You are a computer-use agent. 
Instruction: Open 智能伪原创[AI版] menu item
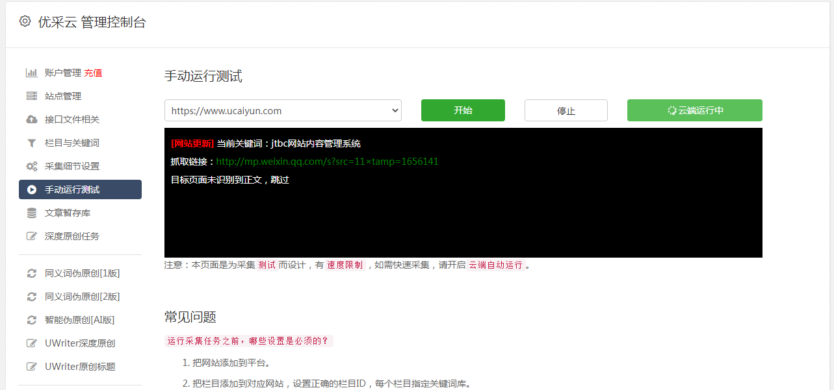pyautogui.click(x=80, y=320)
